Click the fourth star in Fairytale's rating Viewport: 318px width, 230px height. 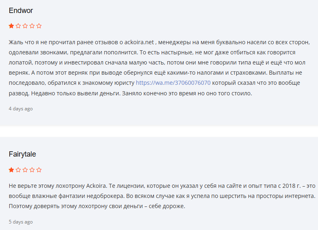pyautogui.click(x=32, y=170)
